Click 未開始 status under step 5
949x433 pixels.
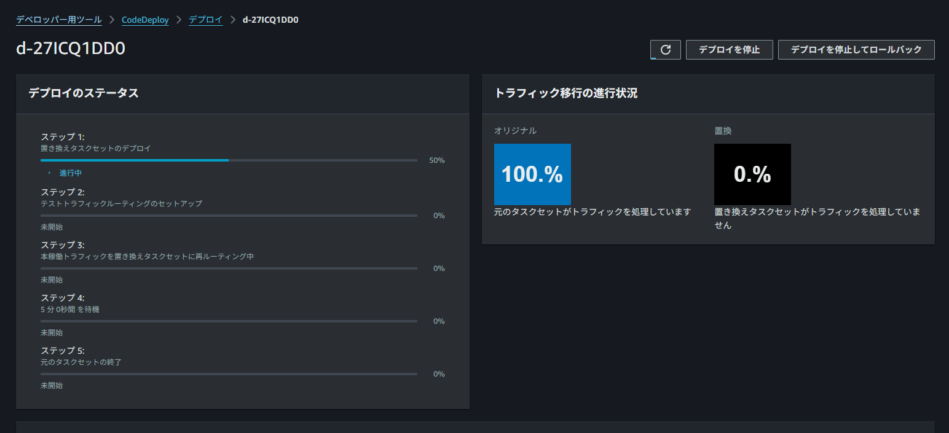52,385
